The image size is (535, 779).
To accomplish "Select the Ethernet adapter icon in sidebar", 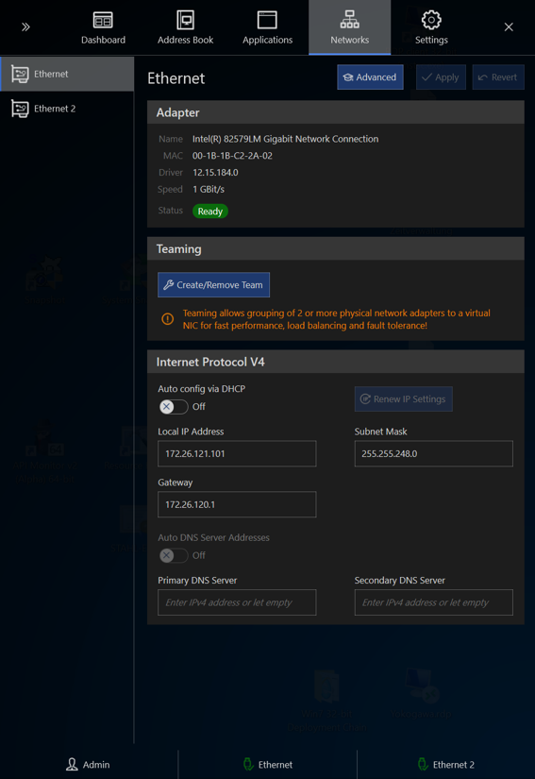I will coord(20,74).
